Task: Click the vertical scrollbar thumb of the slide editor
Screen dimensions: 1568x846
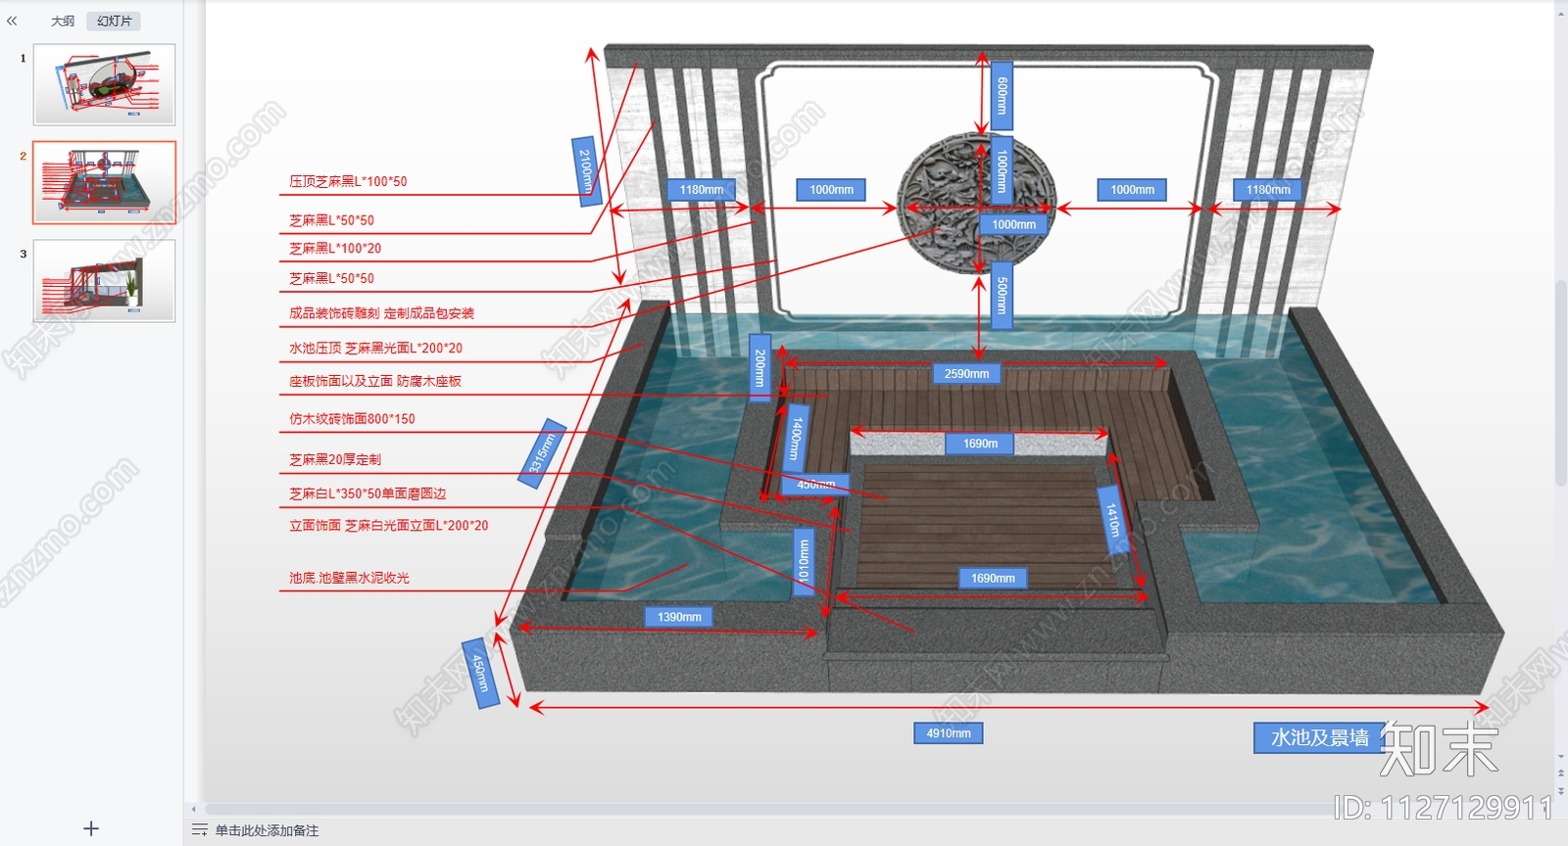Action: pos(1560,382)
